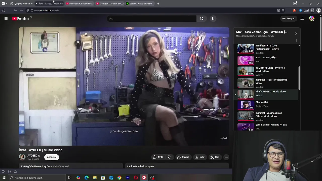Open more actions three-dot menu under video
The width and height of the screenshot is (322, 181).
226,157
